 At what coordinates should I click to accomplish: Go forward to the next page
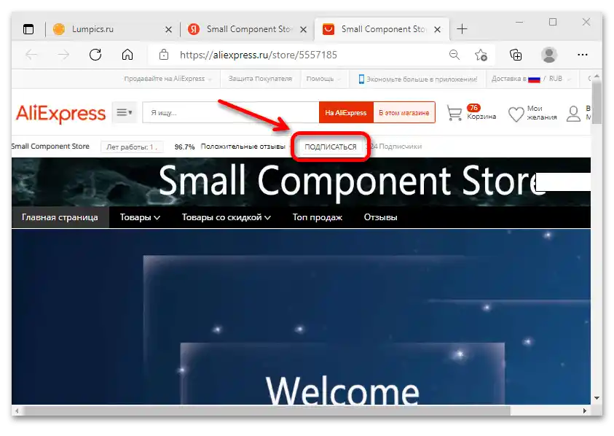[63, 55]
